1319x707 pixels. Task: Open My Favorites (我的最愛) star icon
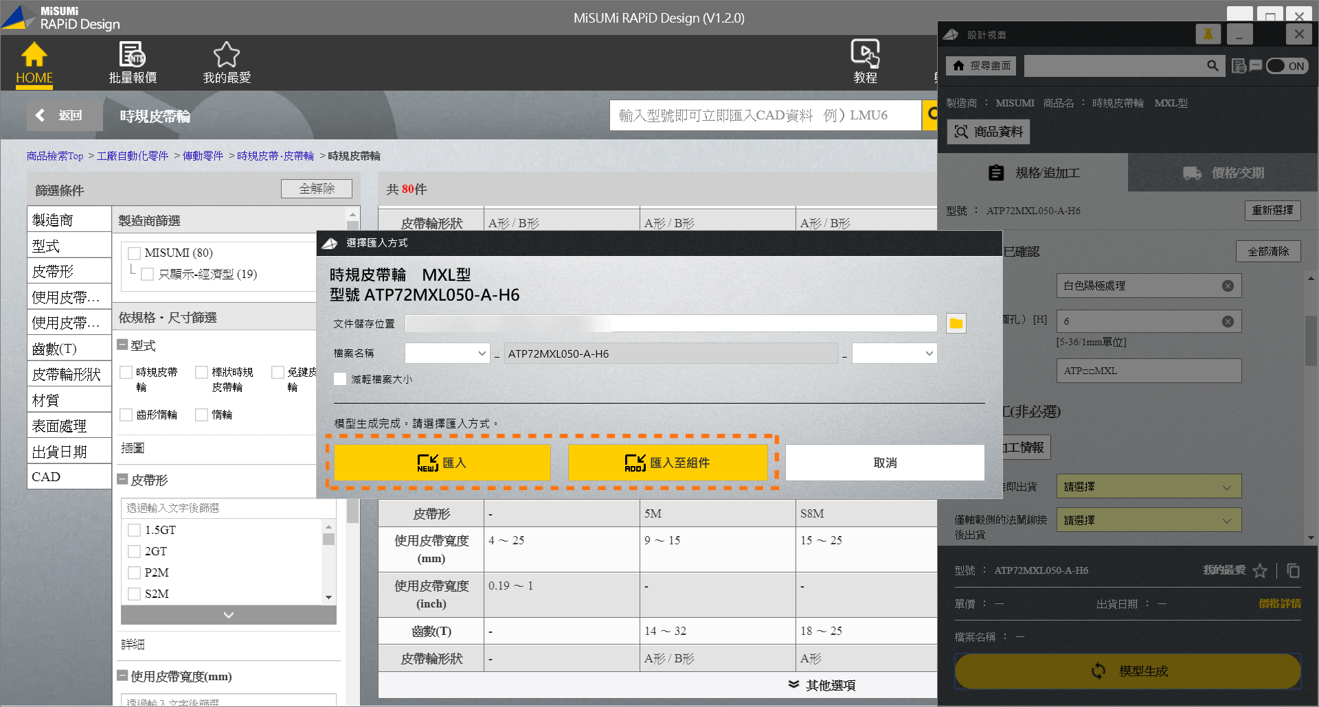226,55
